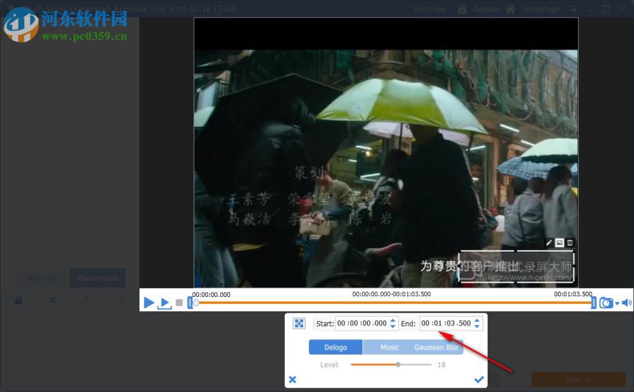Click the lock icon in the left sidebar
This screenshot has height=392, width=634.
click(18, 299)
